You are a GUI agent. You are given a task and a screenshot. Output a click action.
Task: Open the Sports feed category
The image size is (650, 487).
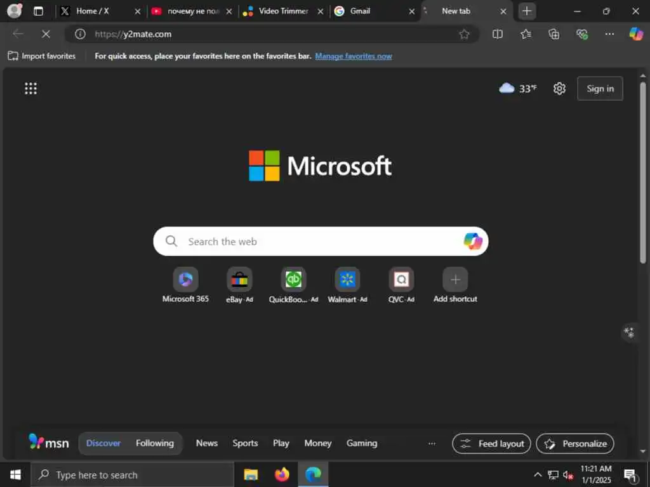[x=245, y=443]
